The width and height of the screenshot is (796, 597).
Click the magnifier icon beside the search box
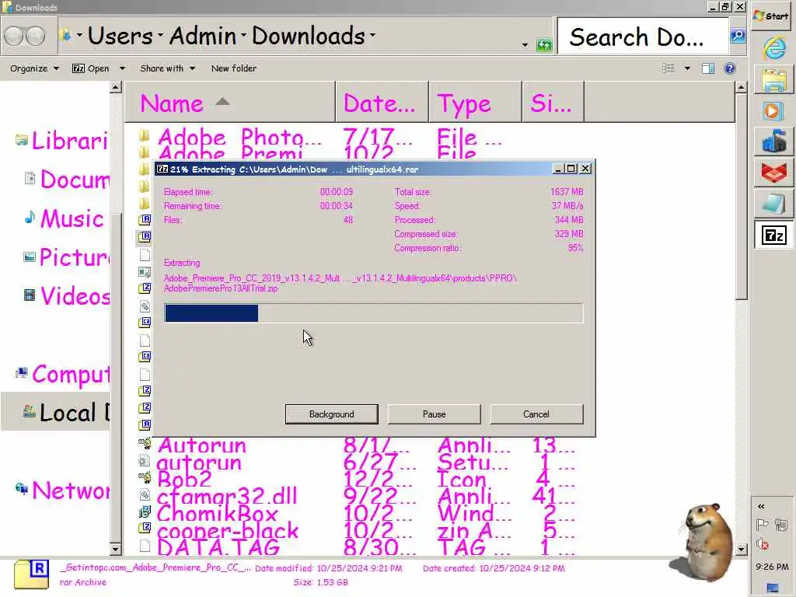(738, 36)
